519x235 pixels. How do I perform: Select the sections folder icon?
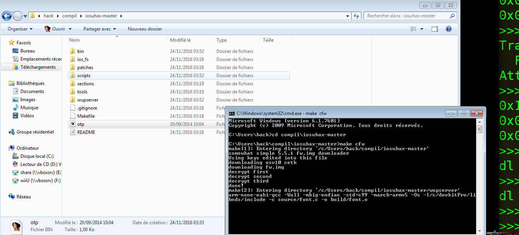coord(72,84)
